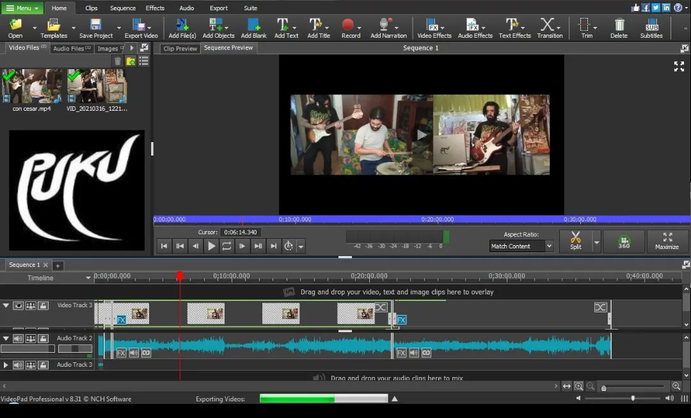The image size is (691, 418).
Task: Toggle the link icon on the first audio clip
Action: coord(146,353)
